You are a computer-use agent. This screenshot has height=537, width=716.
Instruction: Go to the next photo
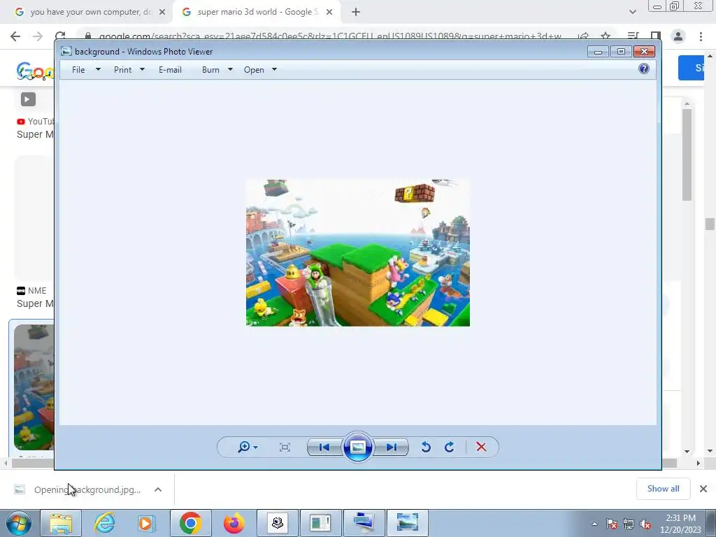391,447
